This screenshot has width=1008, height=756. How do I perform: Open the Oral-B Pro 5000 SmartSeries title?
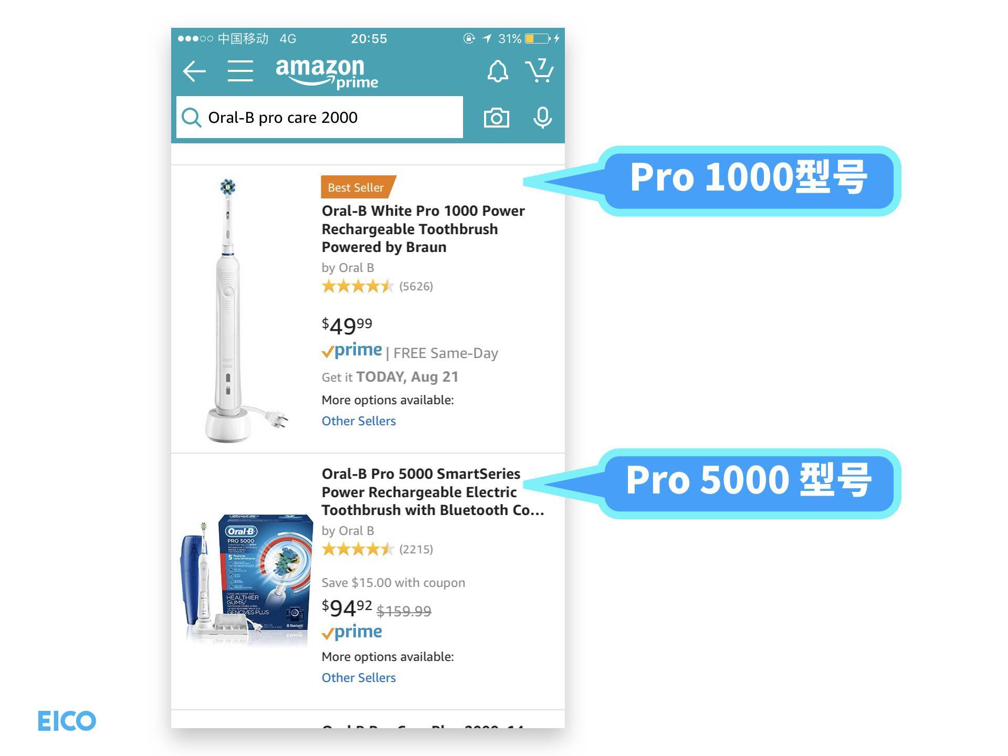[433, 492]
